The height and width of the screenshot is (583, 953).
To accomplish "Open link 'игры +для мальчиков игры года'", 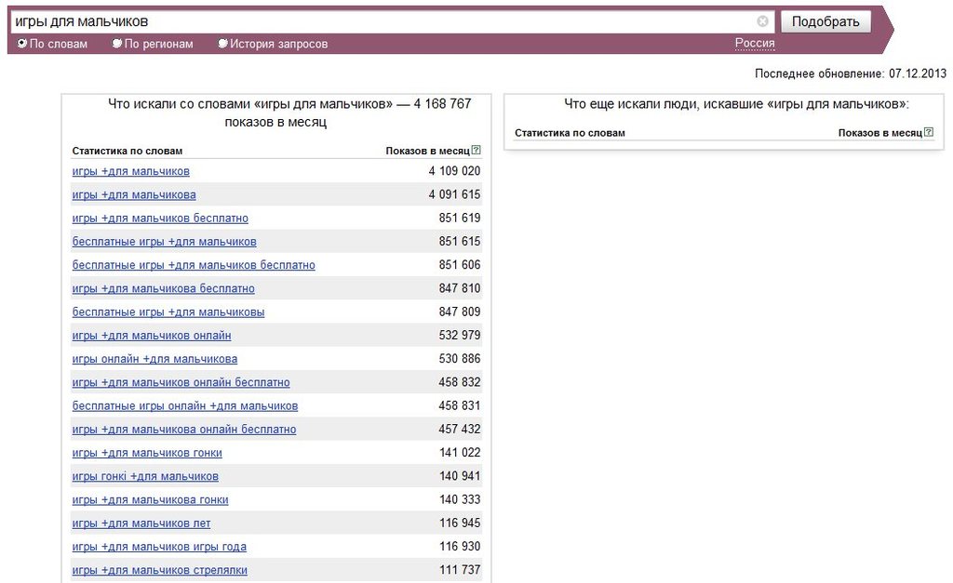I will [159, 547].
